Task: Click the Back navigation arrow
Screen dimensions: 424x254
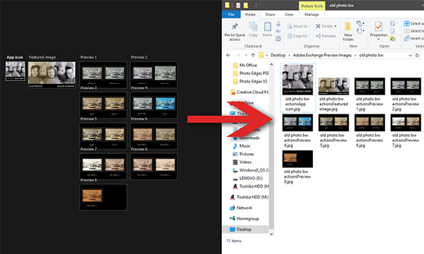Action: pyautogui.click(x=228, y=55)
